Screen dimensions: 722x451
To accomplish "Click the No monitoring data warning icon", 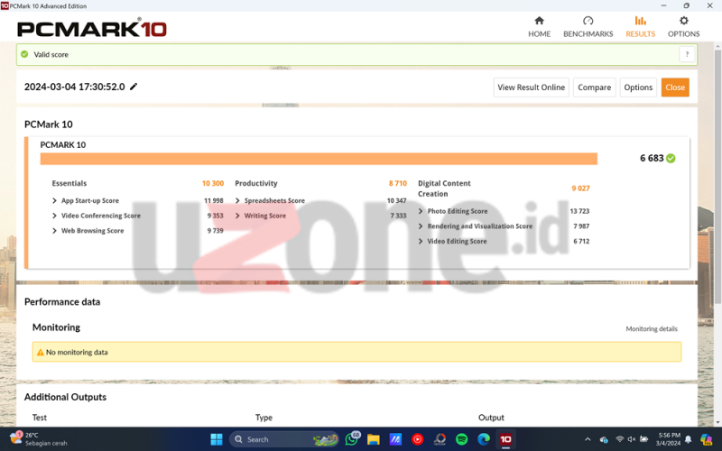I will click(x=40, y=352).
